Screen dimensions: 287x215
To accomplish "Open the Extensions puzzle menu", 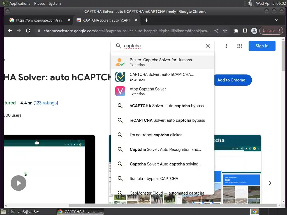I will [236, 31].
